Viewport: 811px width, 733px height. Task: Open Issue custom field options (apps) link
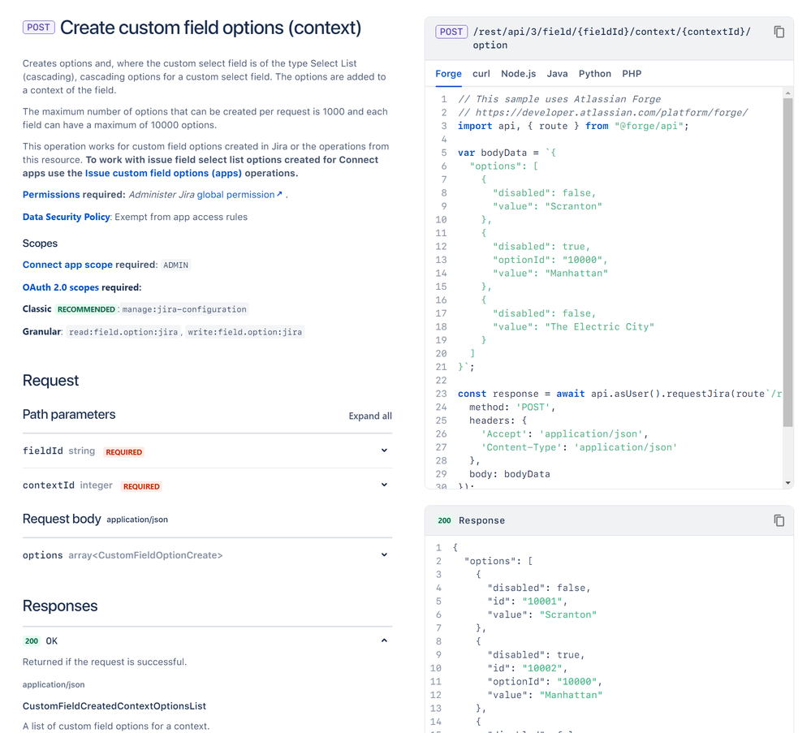click(x=163, y=173)
